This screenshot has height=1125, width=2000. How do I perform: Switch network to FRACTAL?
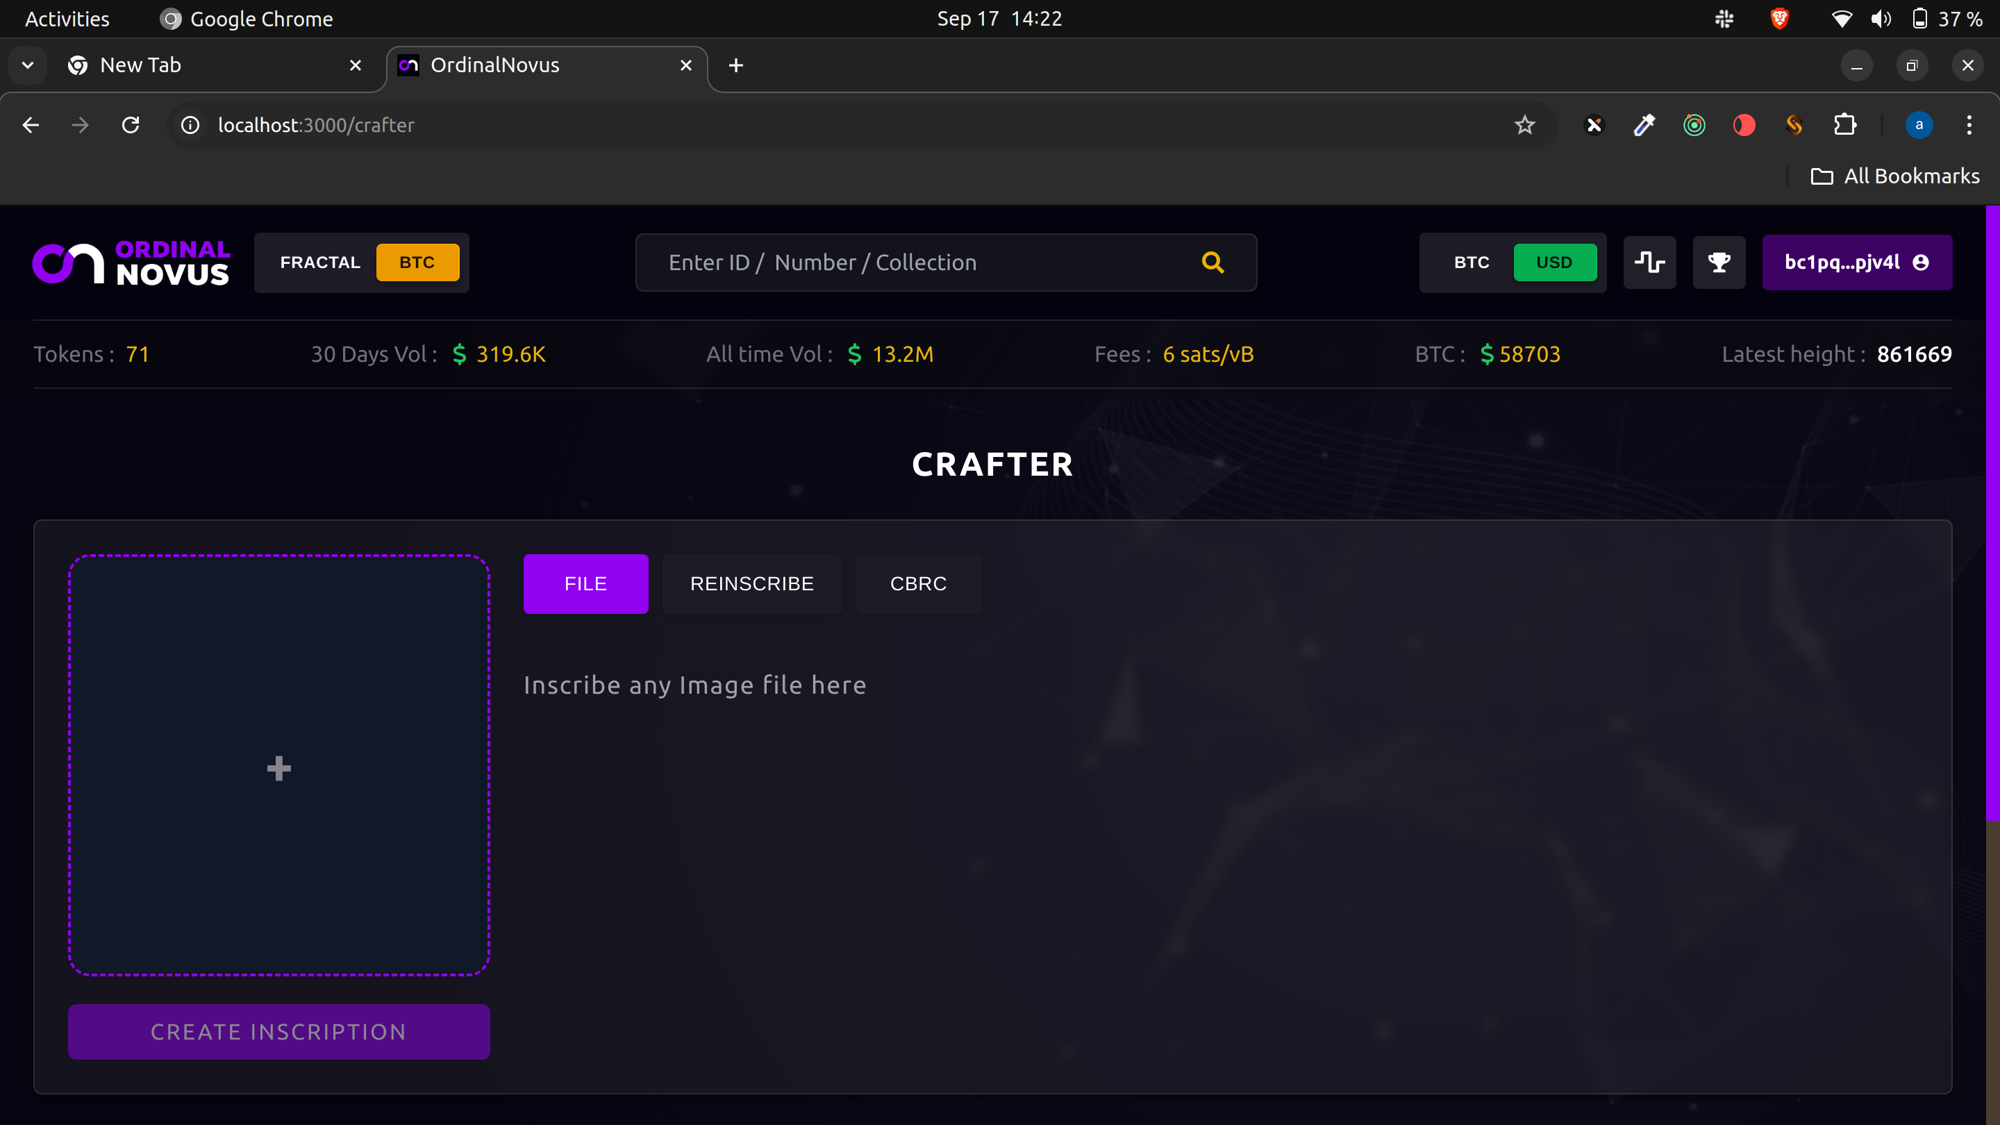[x=320, y=262]
